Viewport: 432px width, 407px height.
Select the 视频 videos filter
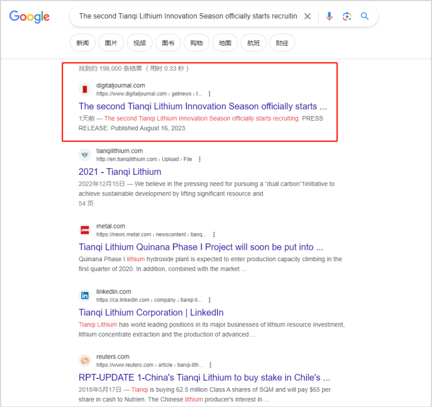140,43
